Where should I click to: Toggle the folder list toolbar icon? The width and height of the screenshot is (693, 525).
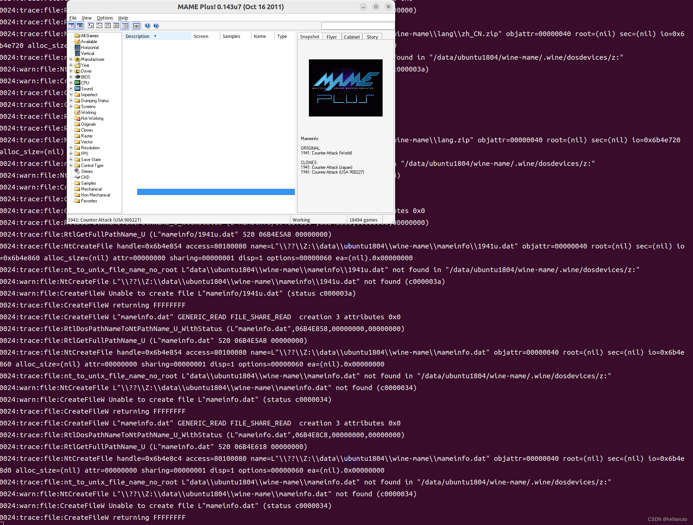71,26
